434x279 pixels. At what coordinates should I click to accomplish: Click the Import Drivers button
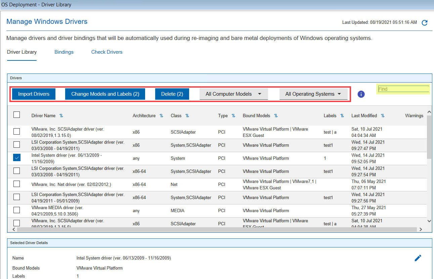click(34, 94)
